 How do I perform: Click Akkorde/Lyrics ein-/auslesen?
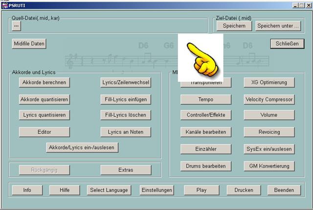coord(82,147)
